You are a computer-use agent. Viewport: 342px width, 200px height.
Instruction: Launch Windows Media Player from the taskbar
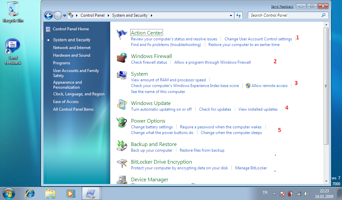pyautogui.click(x=71, y=193)
